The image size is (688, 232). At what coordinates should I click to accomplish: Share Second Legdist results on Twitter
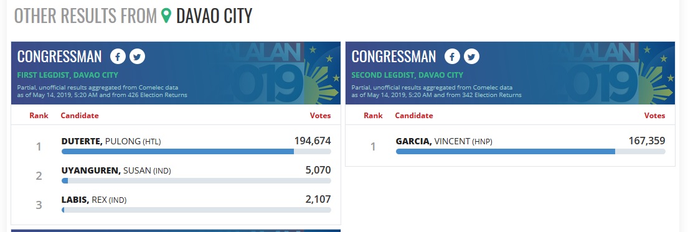(x=471, y=57)
